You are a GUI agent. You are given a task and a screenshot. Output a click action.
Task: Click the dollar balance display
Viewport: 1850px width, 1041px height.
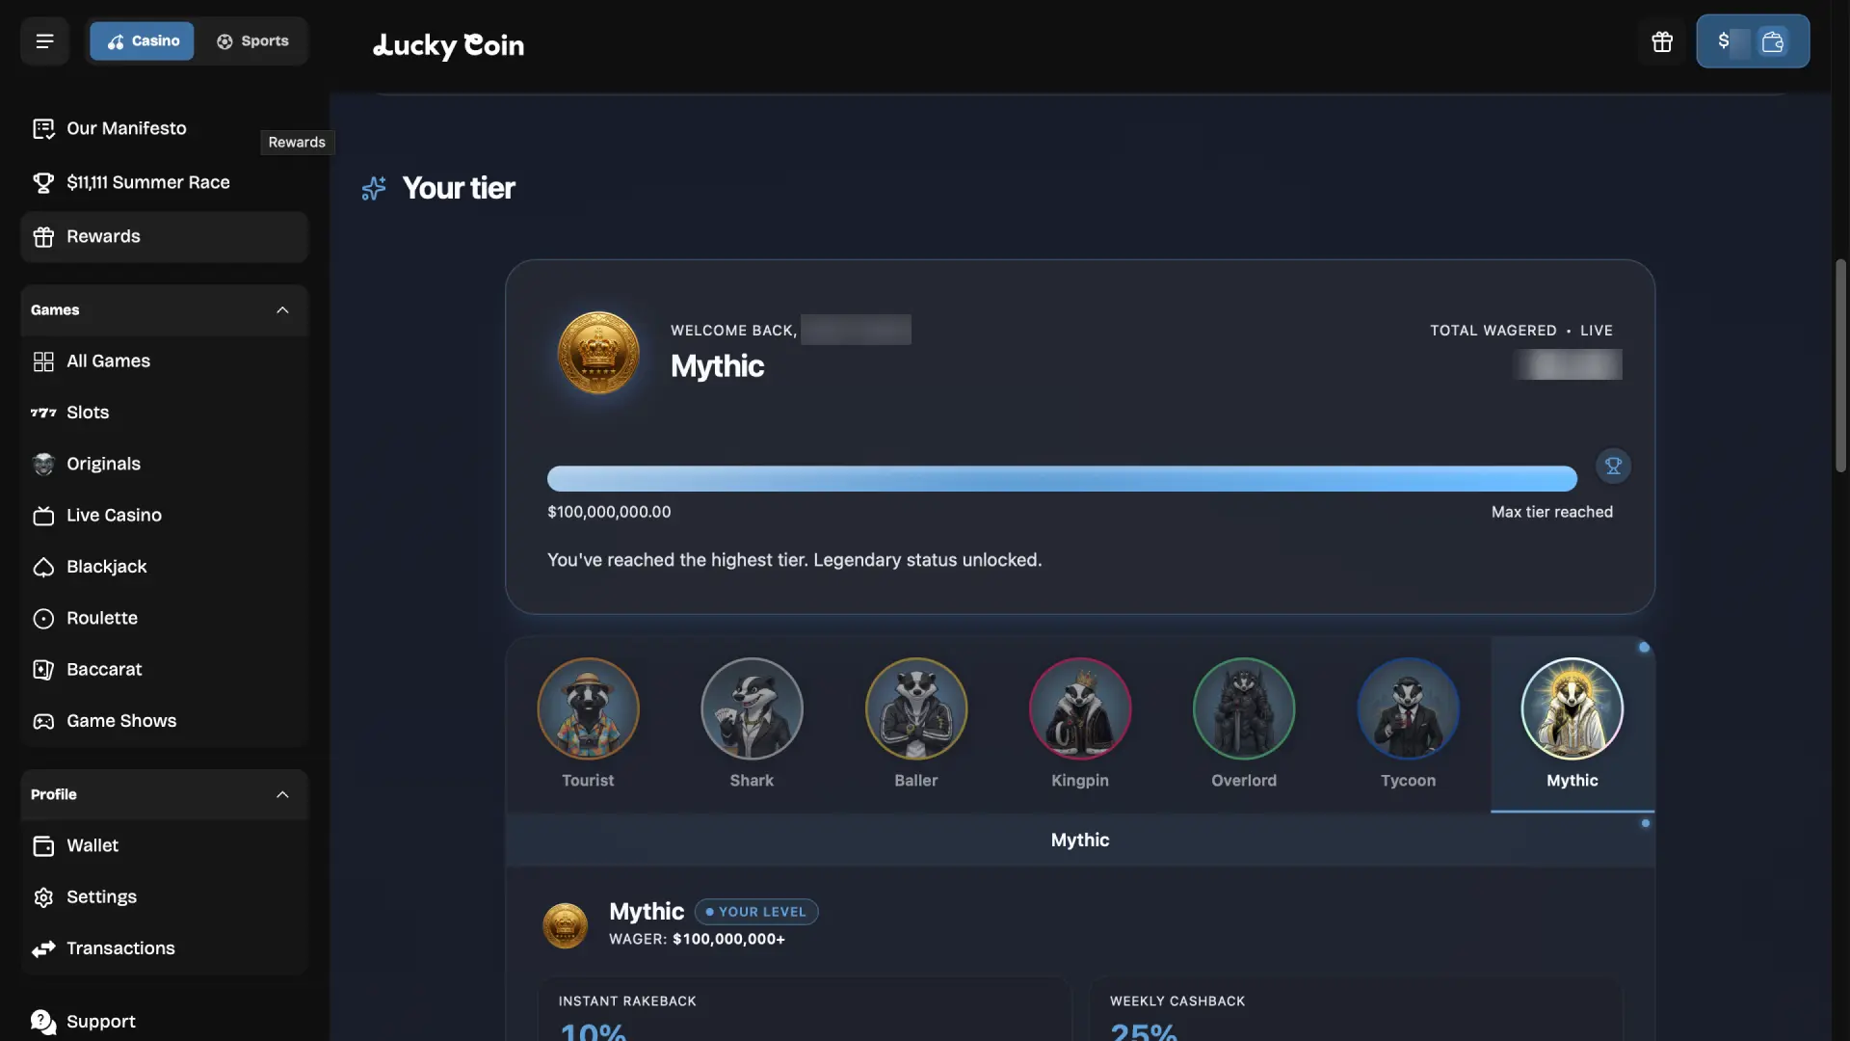click(1733, 41)
